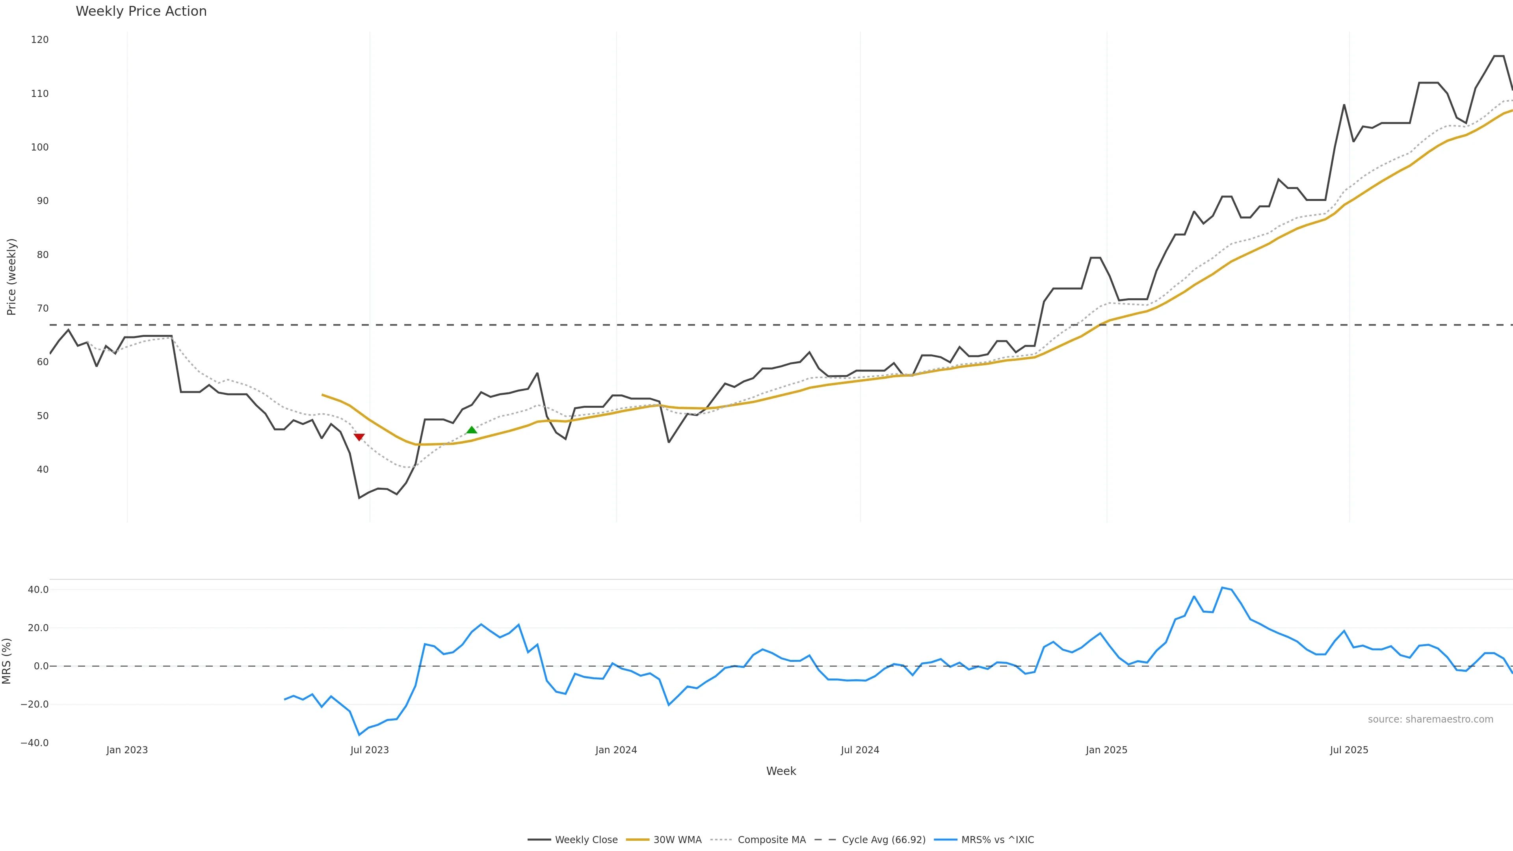Click the Jan 2025 x-axis tick label
1513x851 pixels.
pyautogui.click(x=1106, y=750)
